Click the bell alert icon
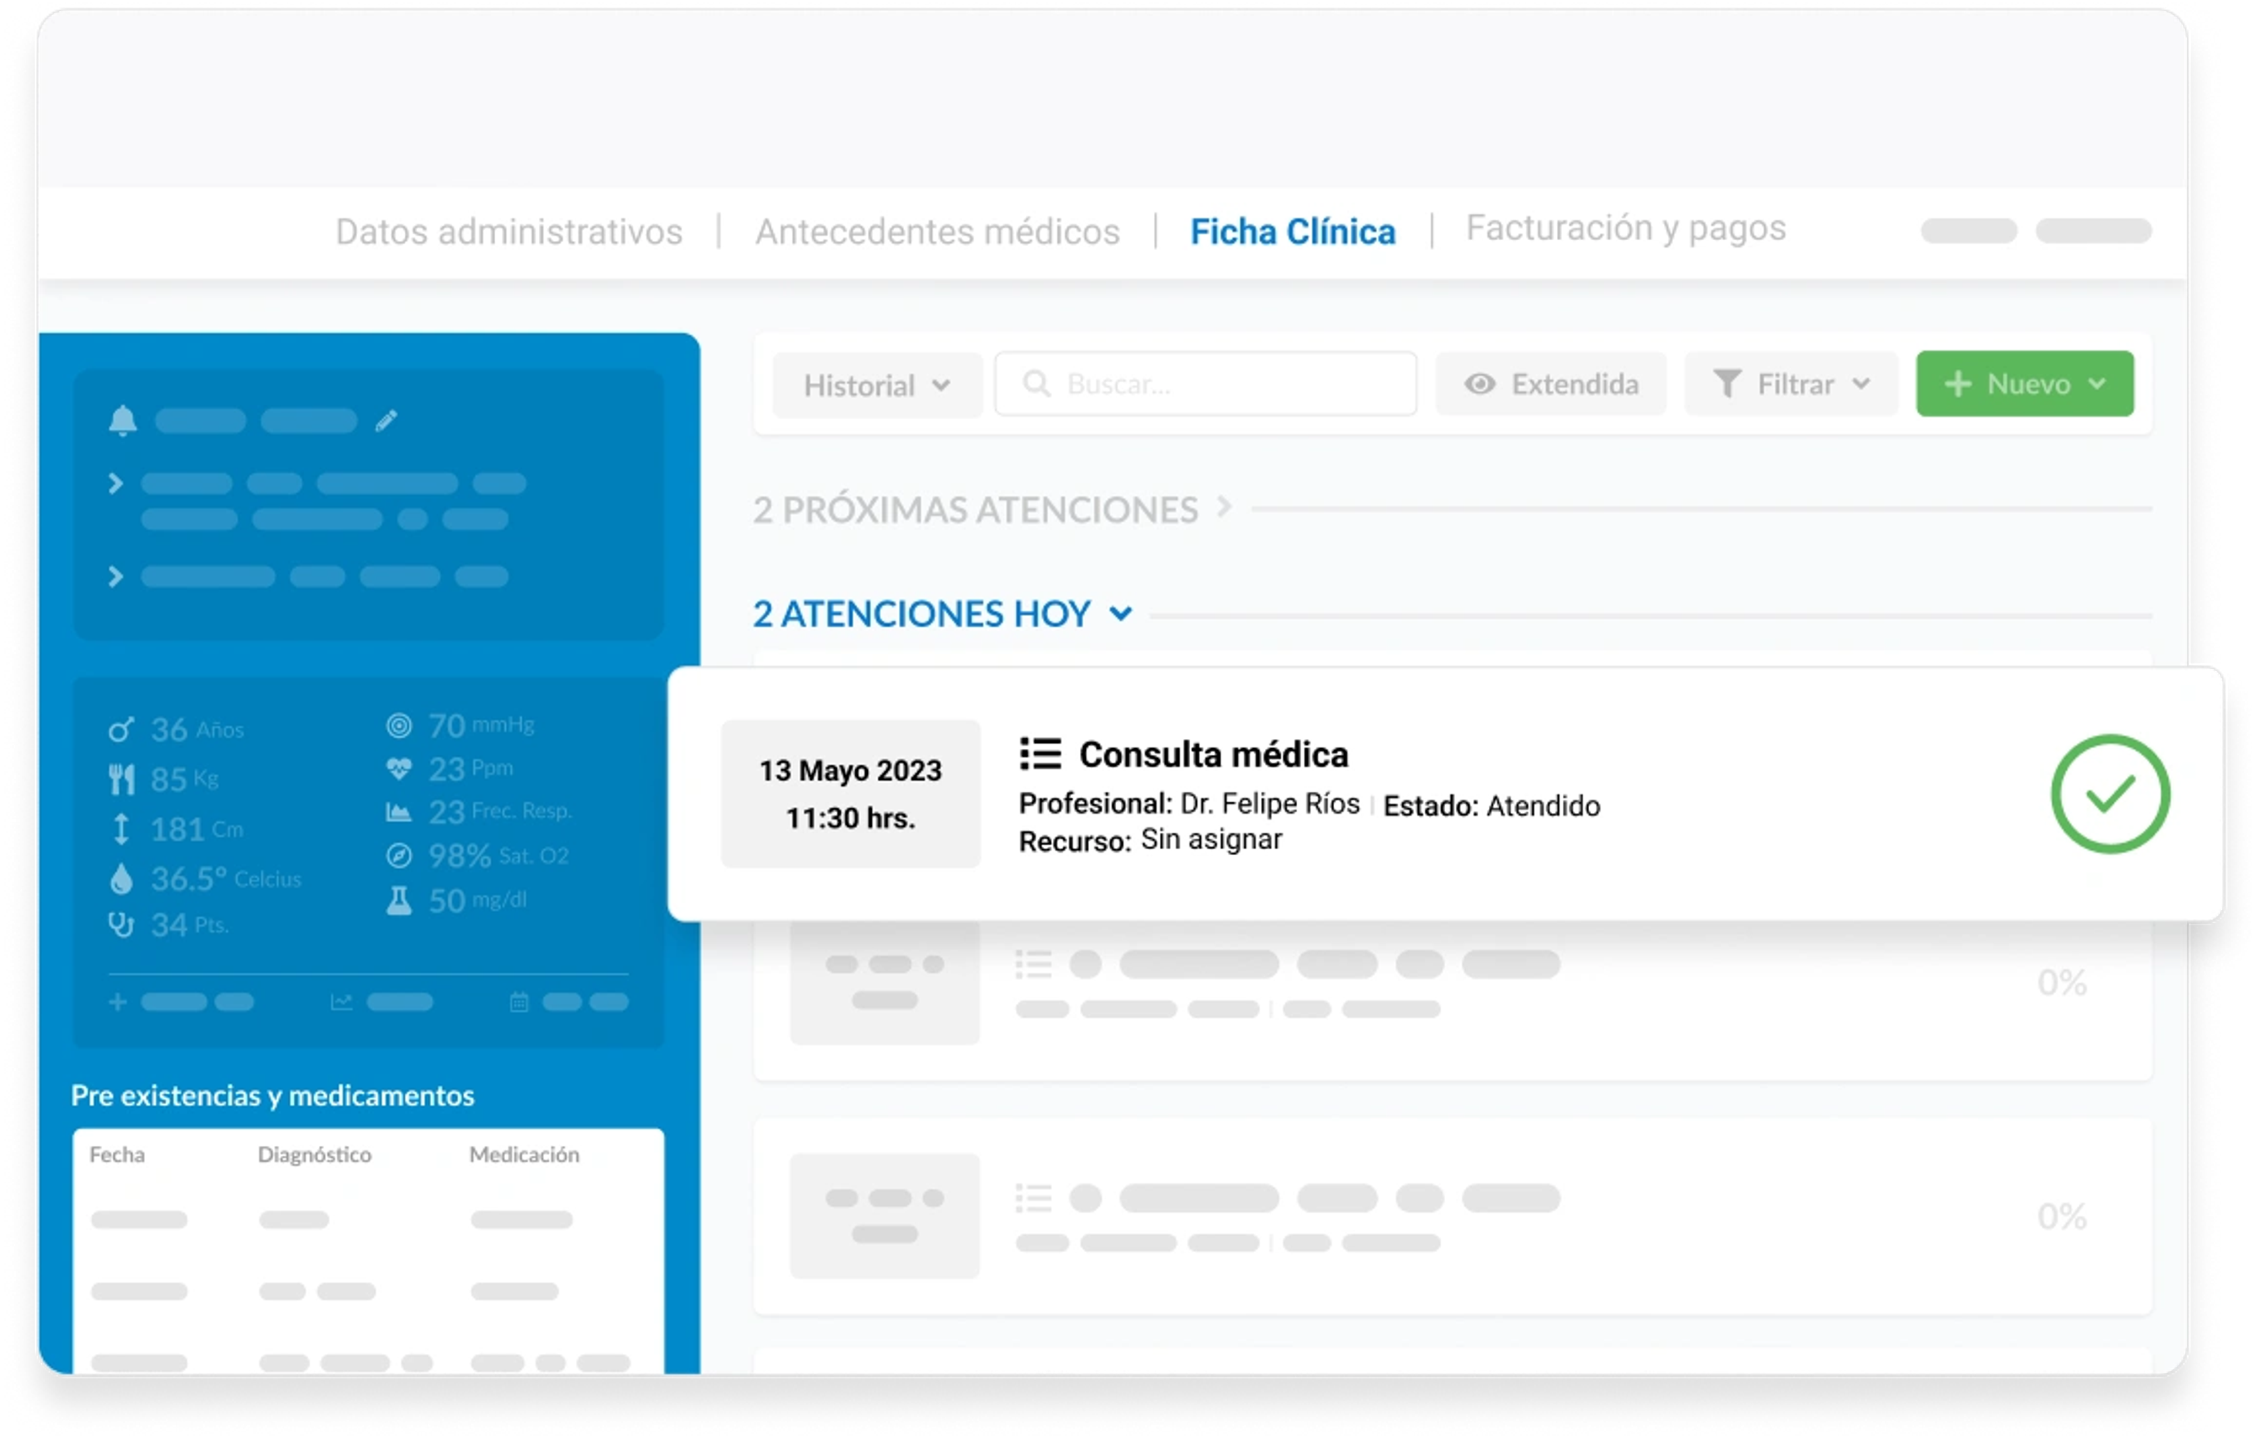 123,422
